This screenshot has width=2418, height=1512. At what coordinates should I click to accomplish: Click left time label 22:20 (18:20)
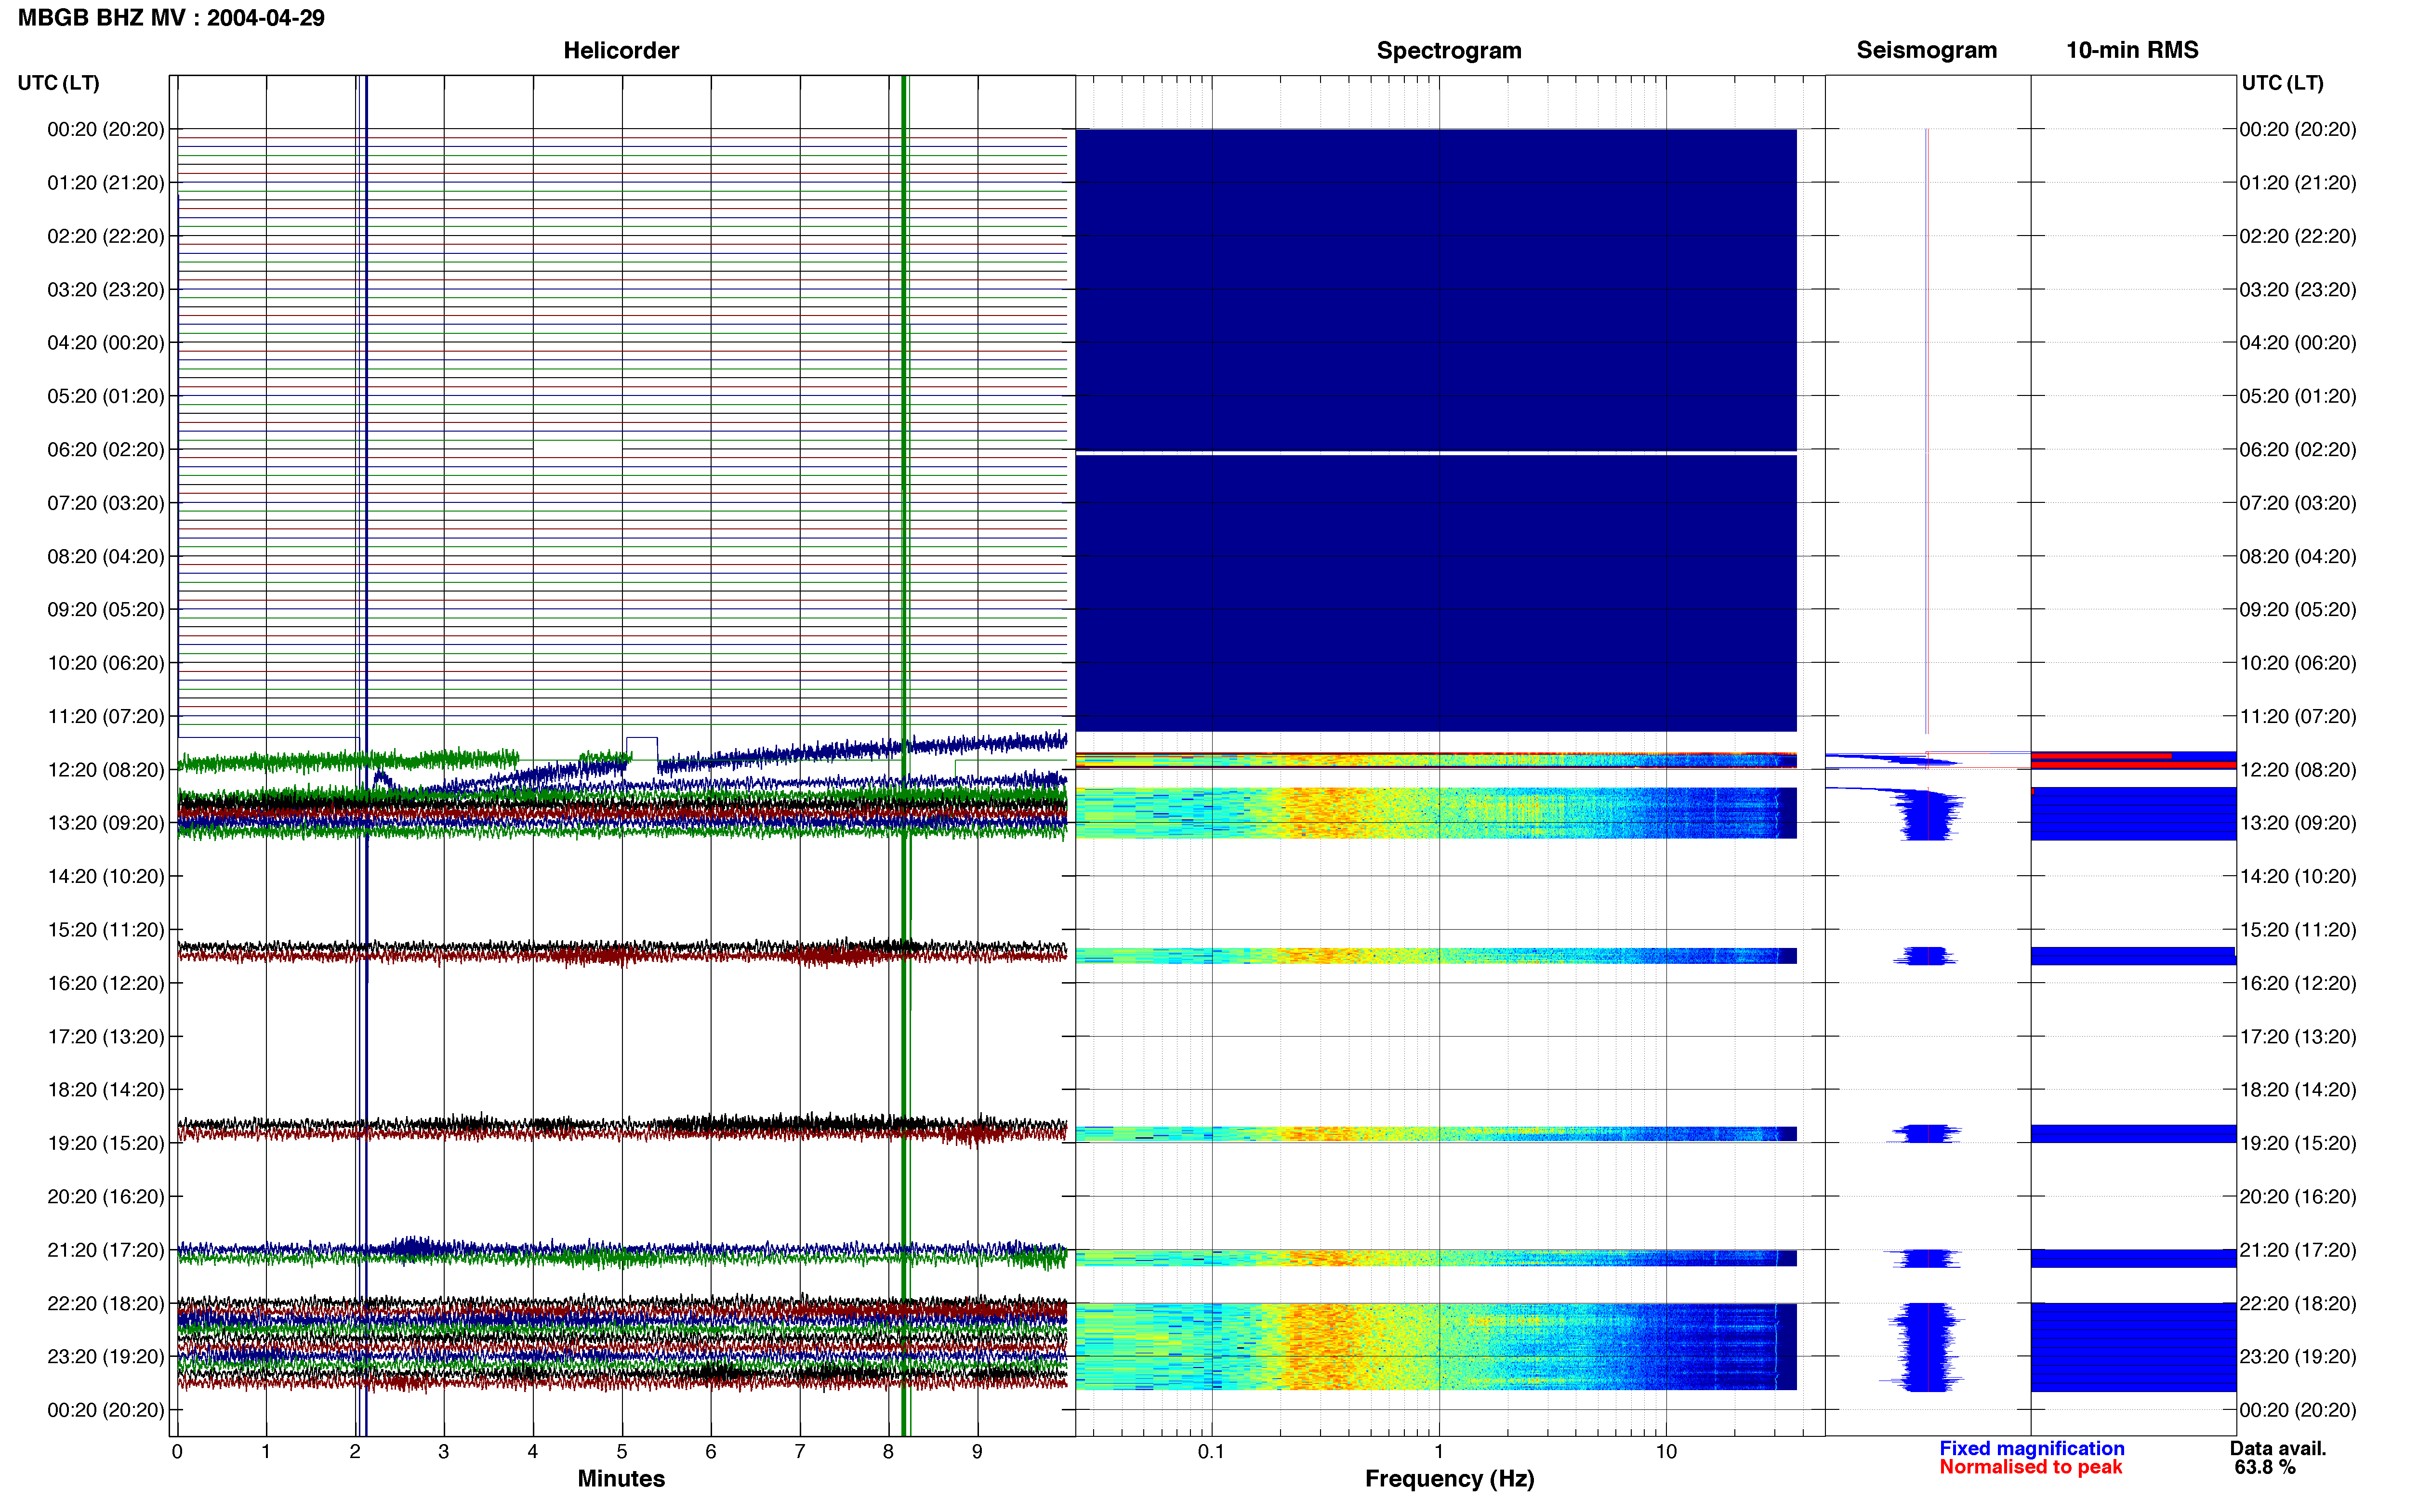coord(106,1303)
